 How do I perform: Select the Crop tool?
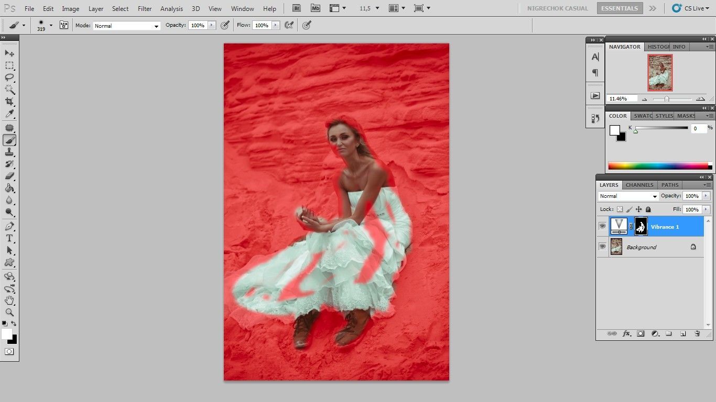(x=9, y=102)
